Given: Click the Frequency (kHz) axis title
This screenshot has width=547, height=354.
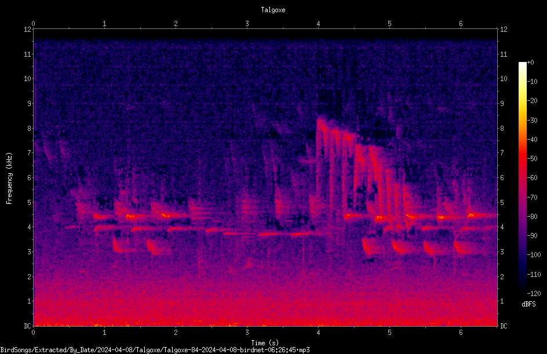Looking at the screenshot, I should [9, 178].
